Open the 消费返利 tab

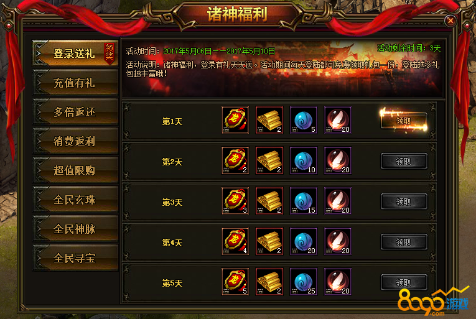pos(75,141)
